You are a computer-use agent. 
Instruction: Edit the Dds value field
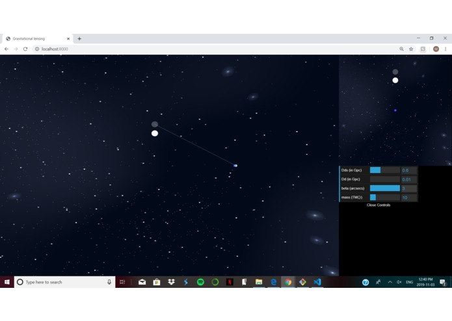409,170
